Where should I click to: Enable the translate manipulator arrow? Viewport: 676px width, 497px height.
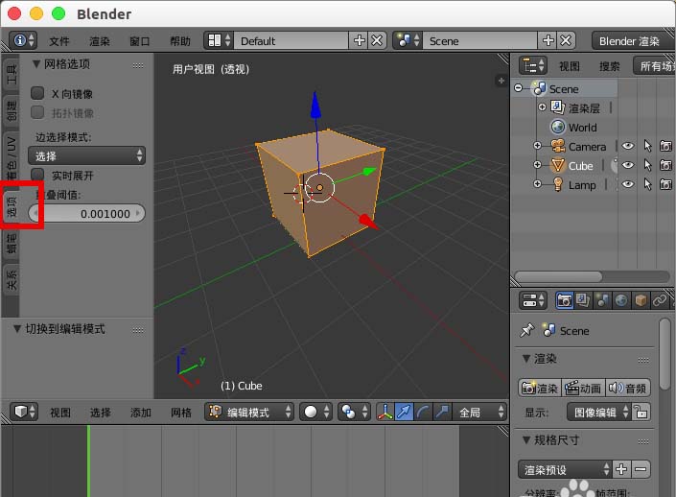(x=404, y=412)
